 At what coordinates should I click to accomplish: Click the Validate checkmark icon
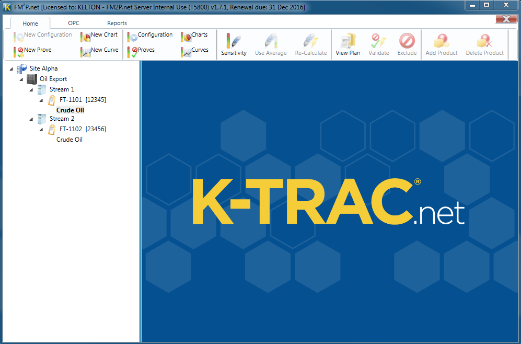point(378,41)
